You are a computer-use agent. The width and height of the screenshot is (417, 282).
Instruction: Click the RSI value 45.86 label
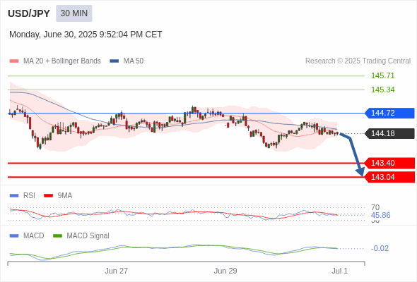coord(380,215)
